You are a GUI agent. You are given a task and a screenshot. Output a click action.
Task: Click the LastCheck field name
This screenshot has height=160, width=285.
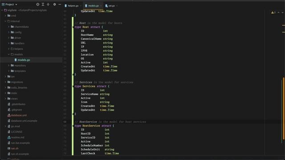click(x=88, y=153)
